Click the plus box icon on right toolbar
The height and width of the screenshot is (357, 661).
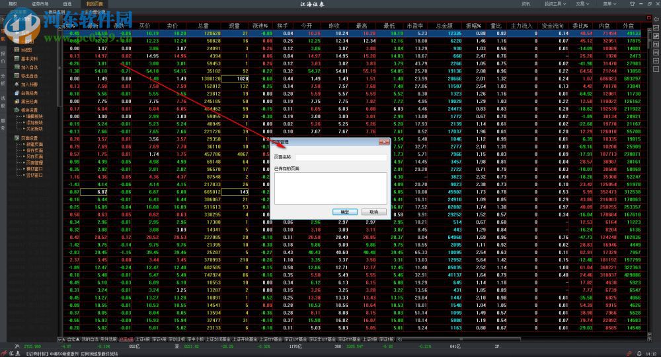point(656,61)
